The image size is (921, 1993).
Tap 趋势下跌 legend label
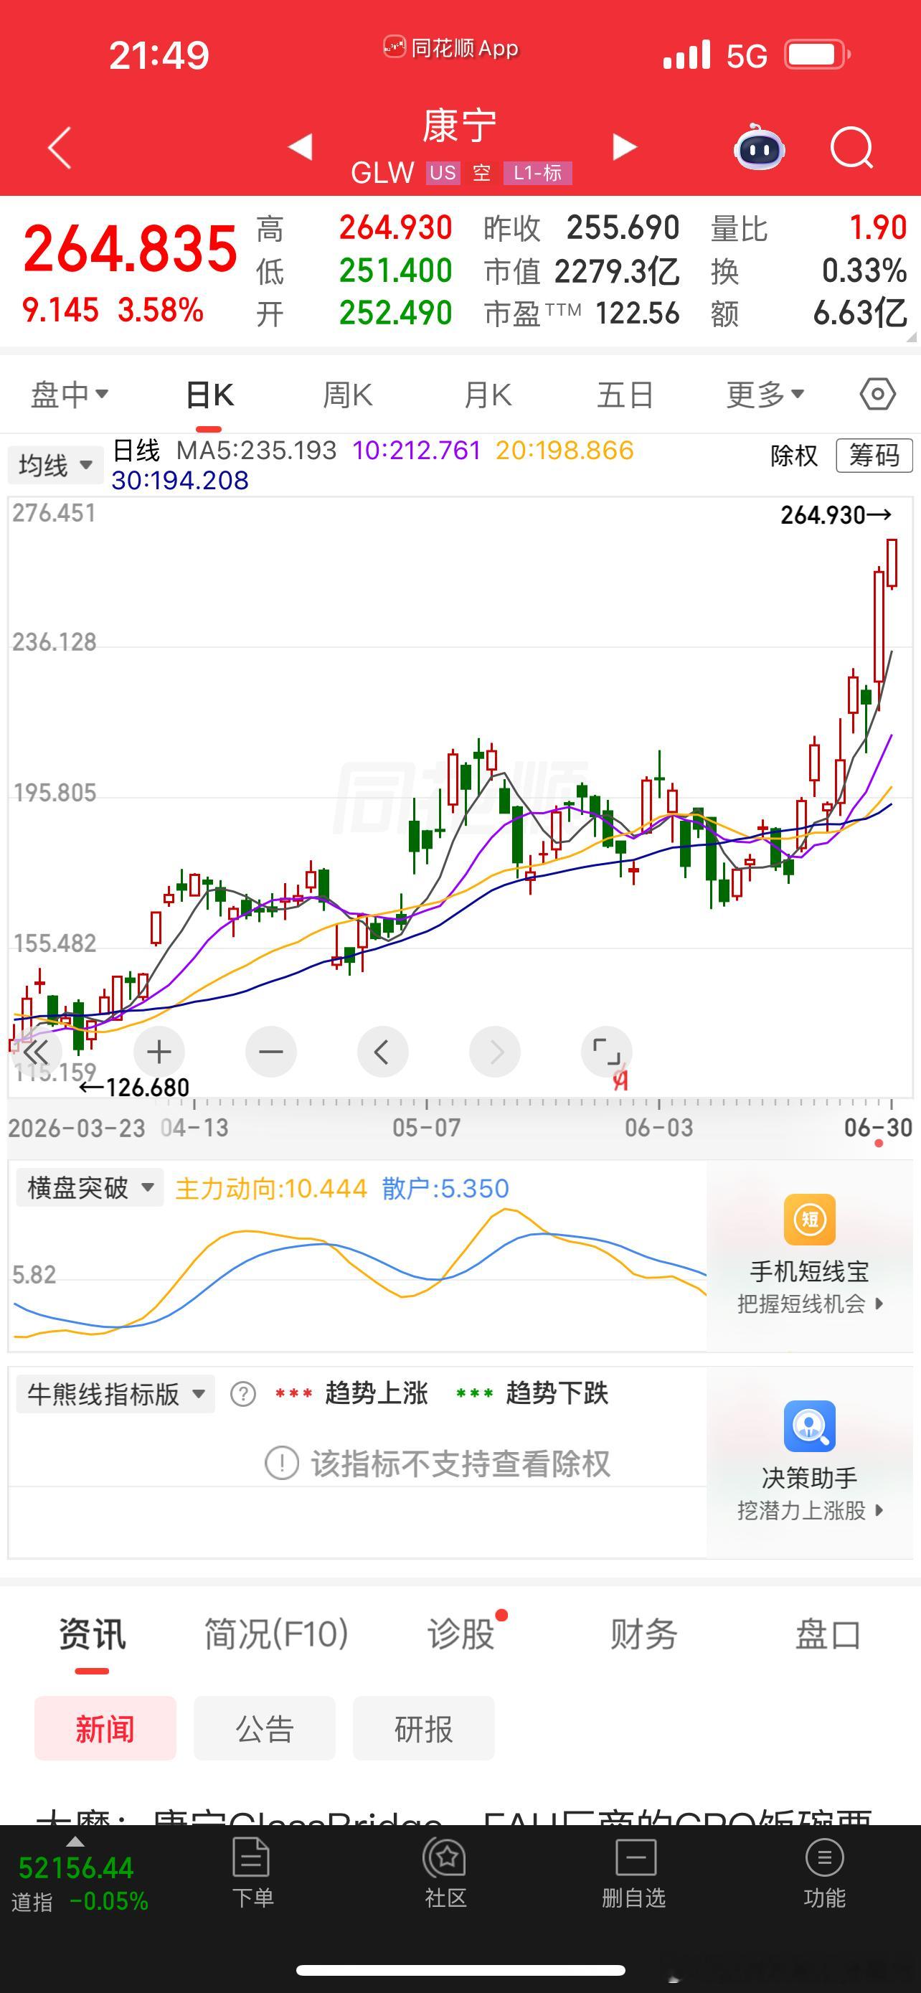coord(557,1393)
